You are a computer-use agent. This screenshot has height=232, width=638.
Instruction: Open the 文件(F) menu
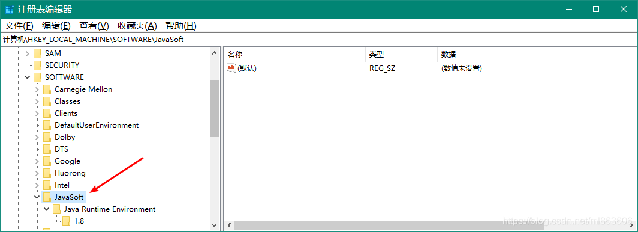pos(19,26)
